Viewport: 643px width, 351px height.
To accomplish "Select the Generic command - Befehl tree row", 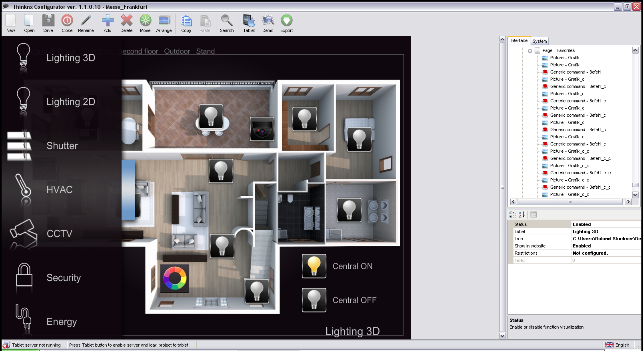I will [x=575, y=72].
